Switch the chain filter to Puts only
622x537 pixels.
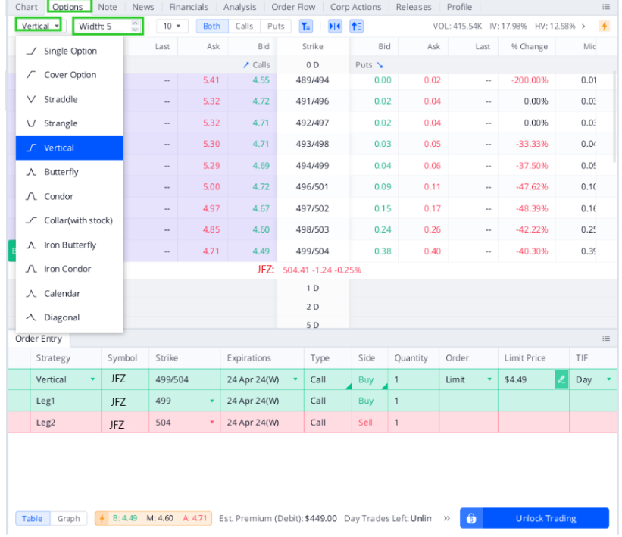[275, 25]
